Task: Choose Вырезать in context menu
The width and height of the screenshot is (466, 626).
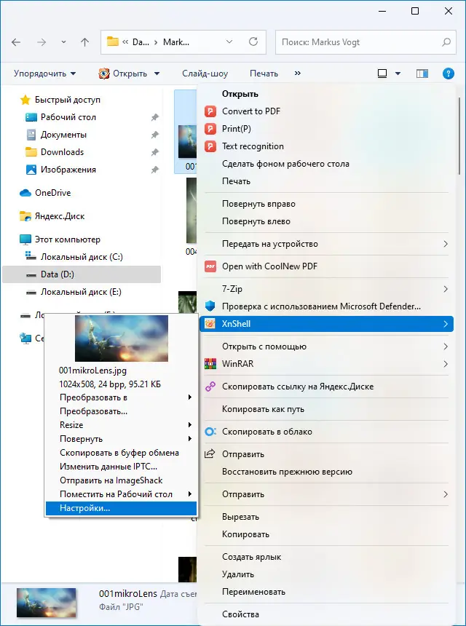Action: [327, 517]
